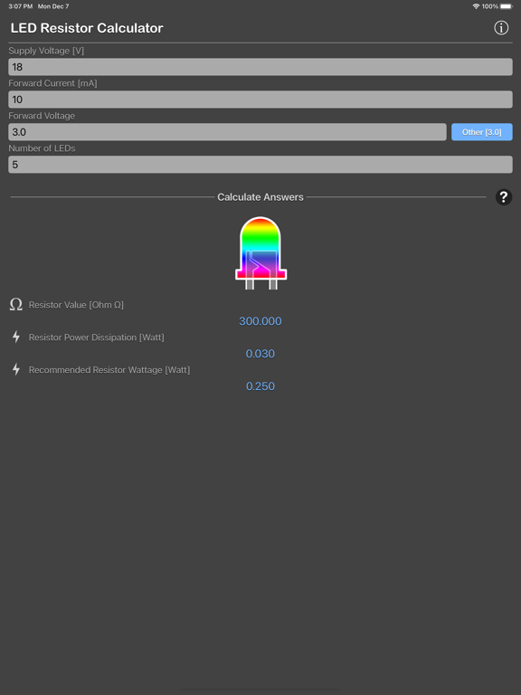The image size is (521, 695).
Task: Tap the 100% battery percentage text
Action: pos(490,6)
